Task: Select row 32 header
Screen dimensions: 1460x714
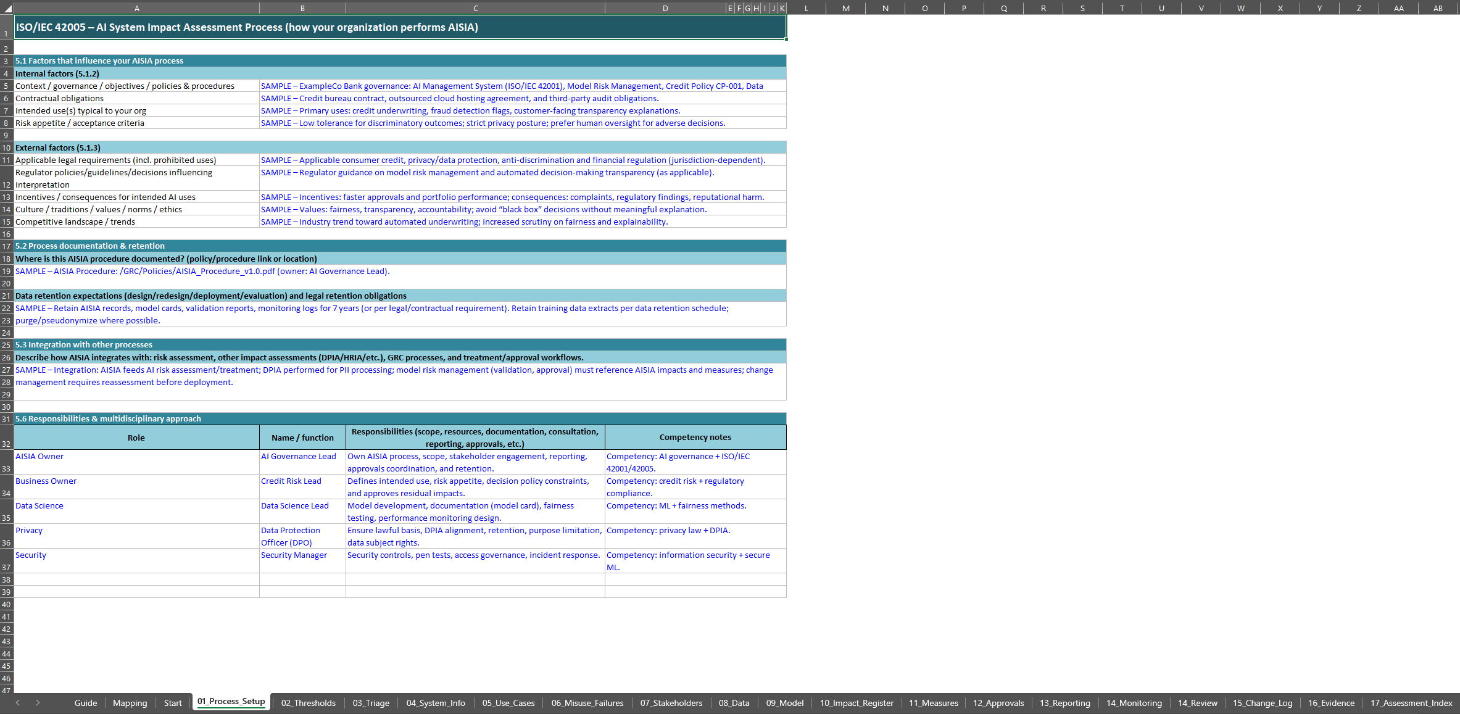Action: pos(6,438)
